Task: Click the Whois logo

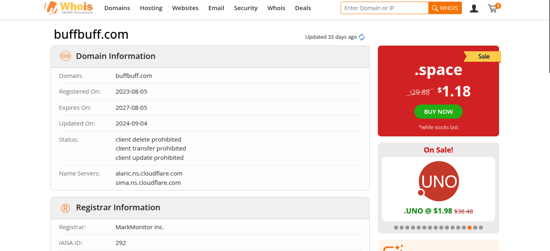Action: 69,8
